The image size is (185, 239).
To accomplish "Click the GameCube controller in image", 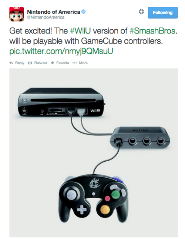I will click(x=93, y=198).
